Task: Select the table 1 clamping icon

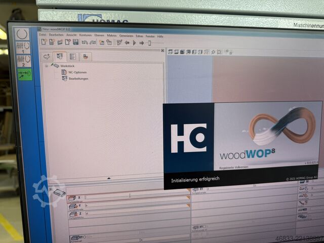Action: pyautogui.click(x=23, y=48)
